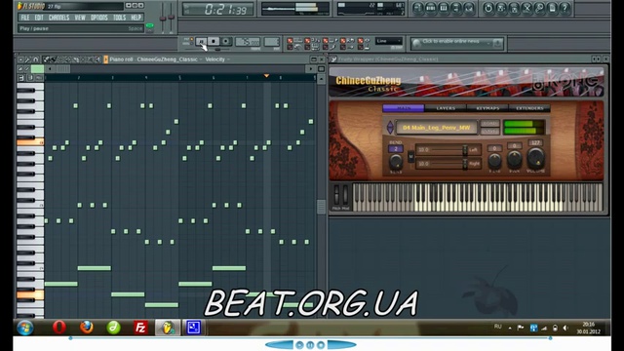Click the news panel download arrow button
The height and width of the screenshot is (351, 624).
[497, 43]
